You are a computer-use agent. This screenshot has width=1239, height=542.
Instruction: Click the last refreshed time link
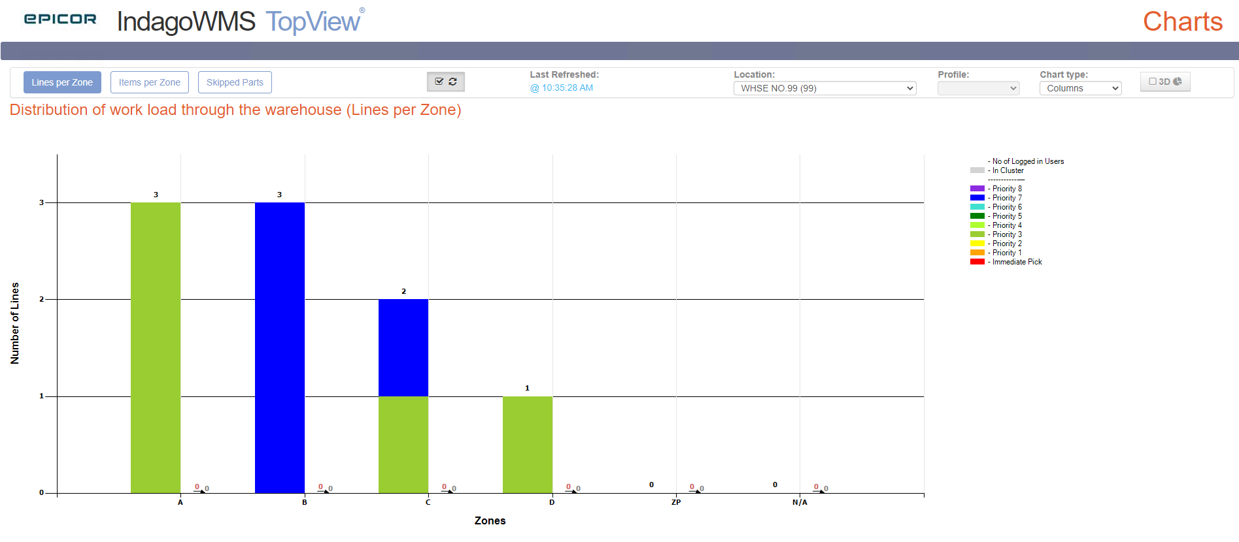tap(562, 88)
